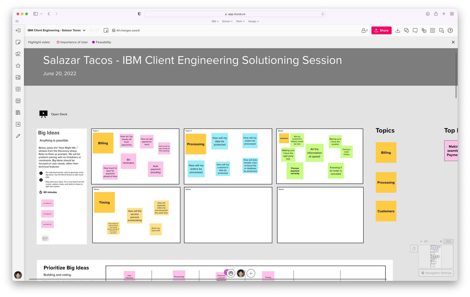Click zoom out minus button
The width and height of the screenshot is (470, 297).
(x=421, y=241)
